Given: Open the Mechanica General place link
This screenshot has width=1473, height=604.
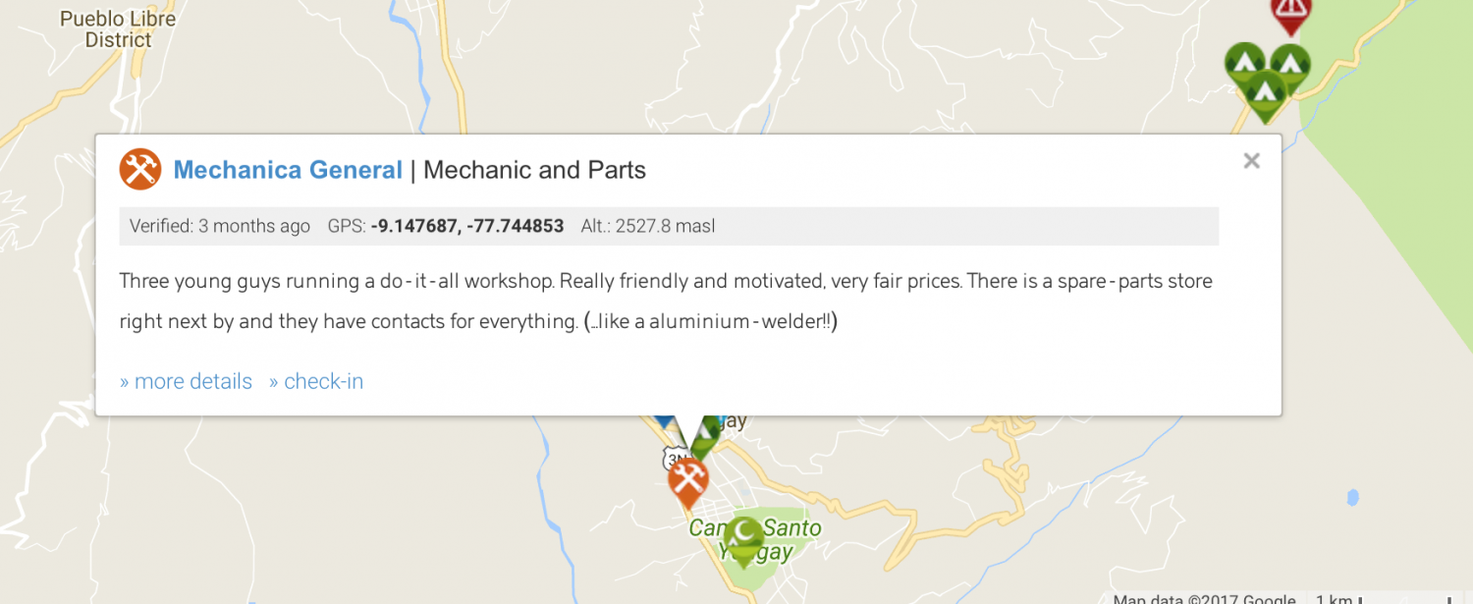Looking at the screenshot, I should [288, 170].
